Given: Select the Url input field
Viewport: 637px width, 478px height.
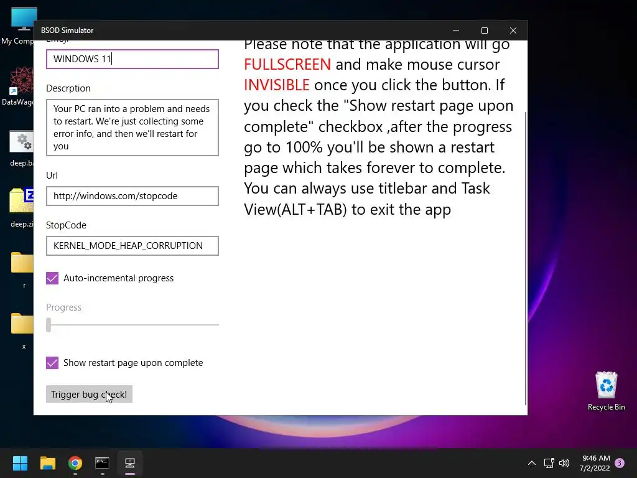Looking at the screenshot, I should [133, 196].
